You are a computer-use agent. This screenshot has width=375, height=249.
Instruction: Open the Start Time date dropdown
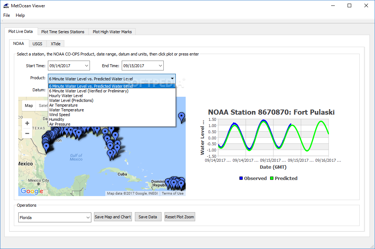[x=86, y=66]
